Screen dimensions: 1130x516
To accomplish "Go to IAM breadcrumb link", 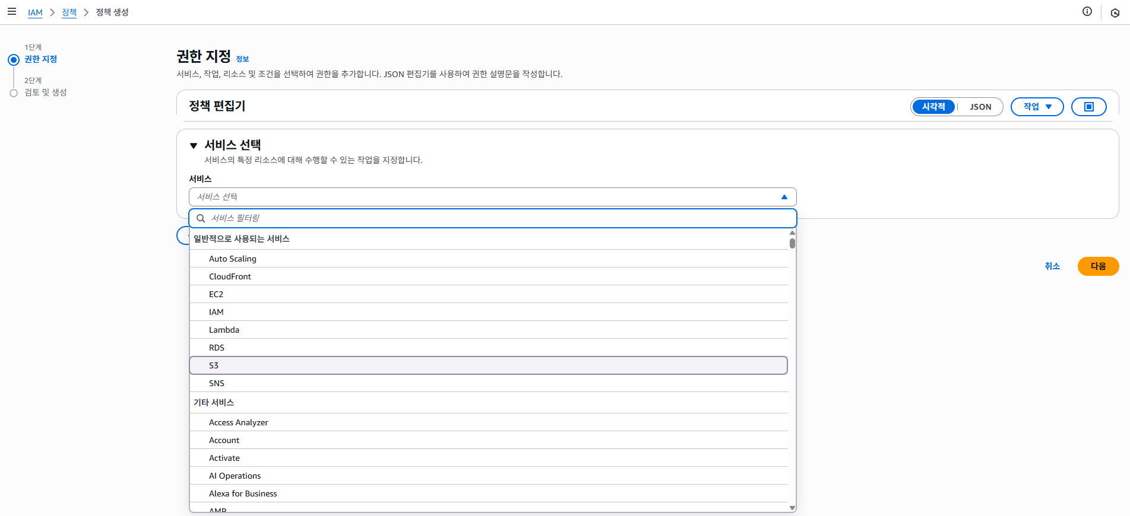I will coord(35,12).
